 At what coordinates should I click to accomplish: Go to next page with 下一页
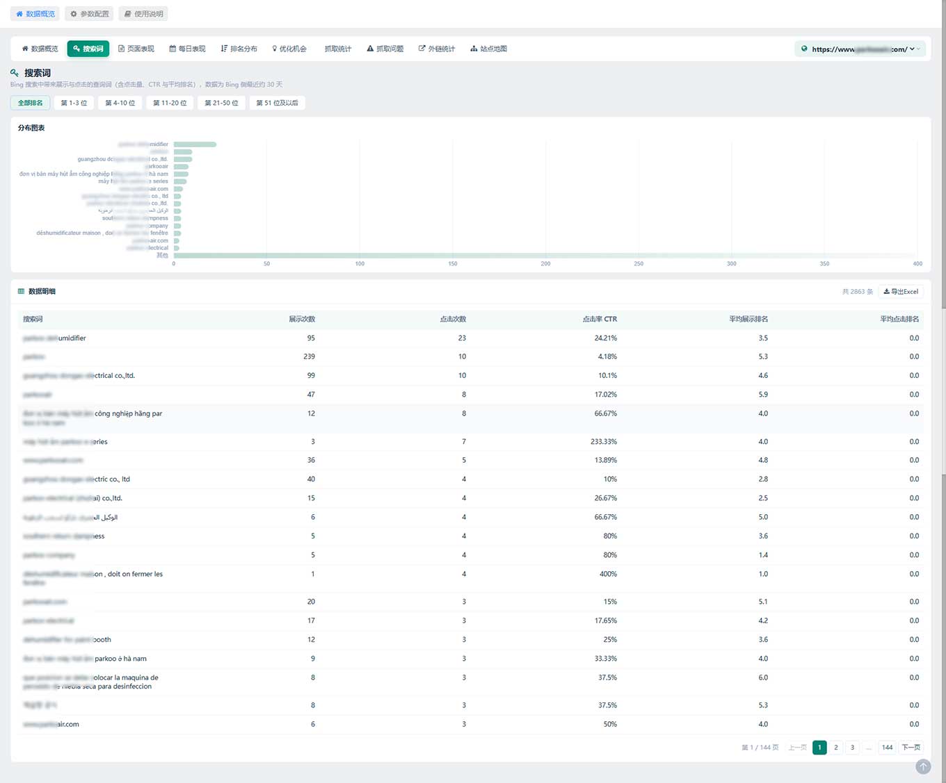click(x=911, y=748)
